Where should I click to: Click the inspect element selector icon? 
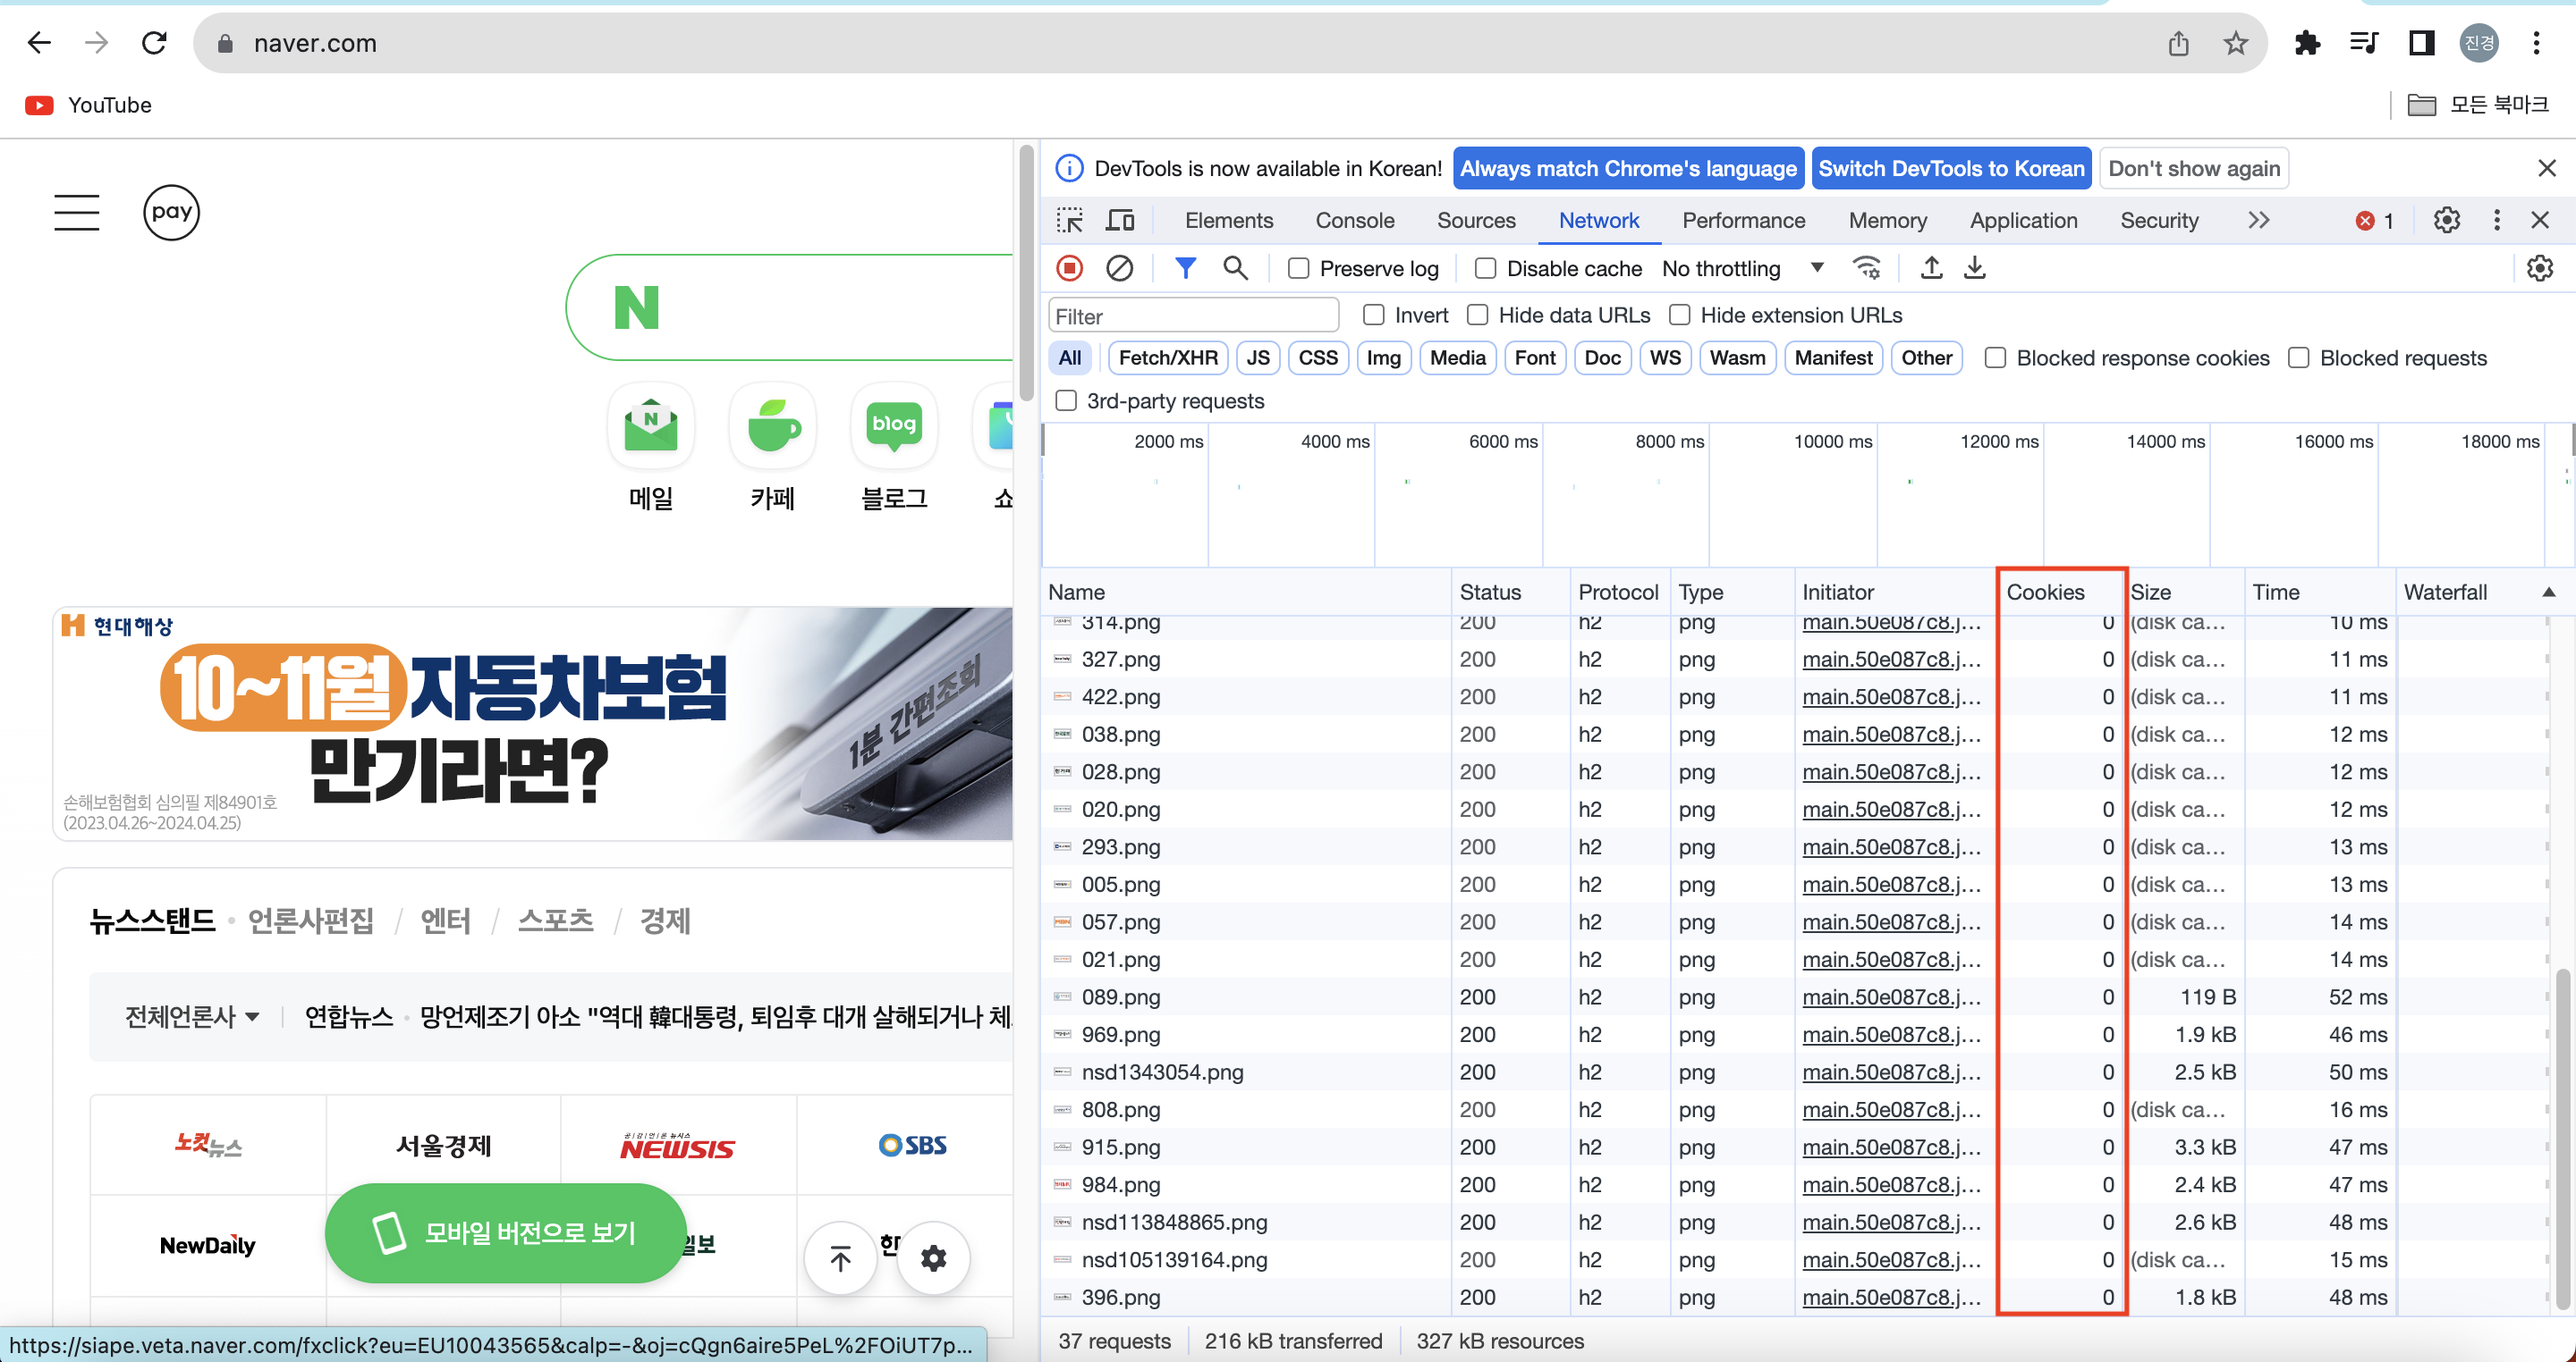[1069, 220]
